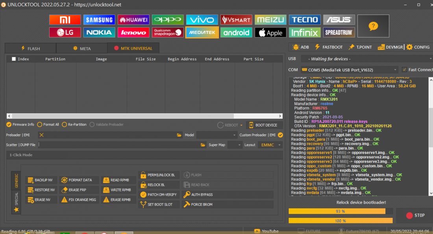Image resolution: width=433 pixels, height=234 pixels.
Task: Focus the Preloader EMI input field
Action: (111, 135)
